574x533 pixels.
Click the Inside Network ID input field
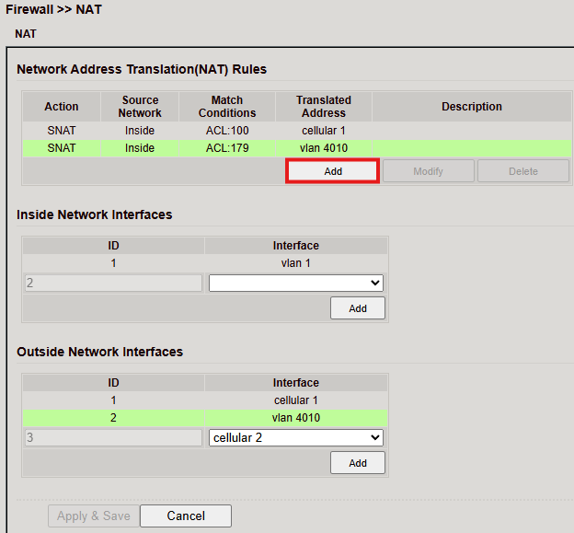point(112,283)
